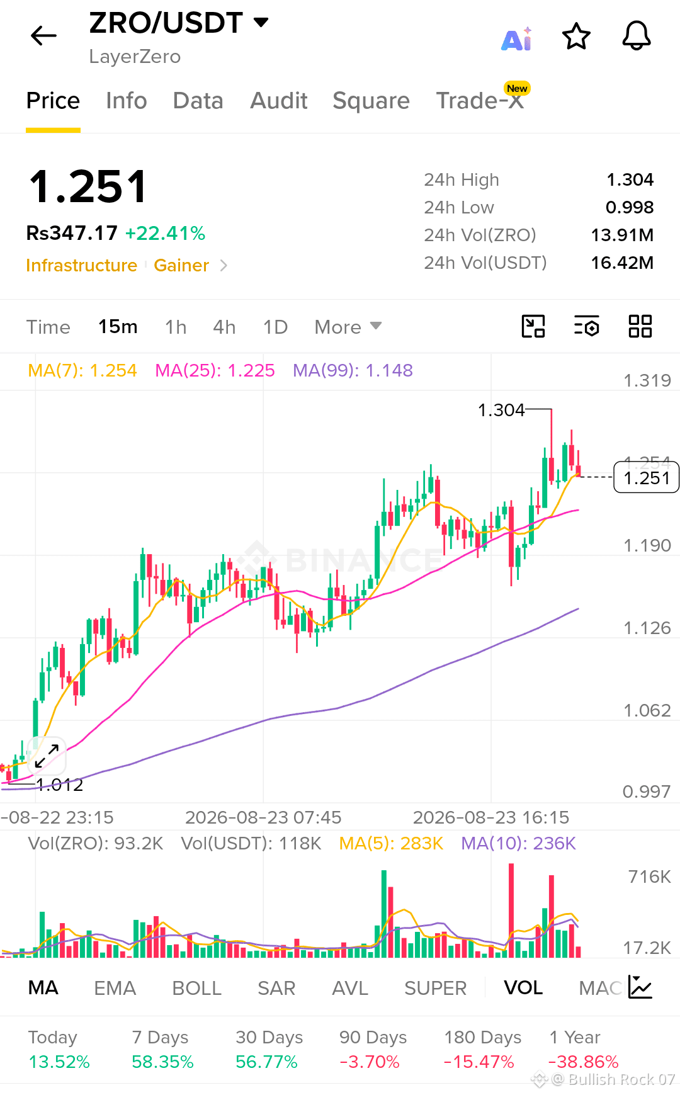The image size is (680, 1095).
Task: Toggle the MACD sub-indicator
Action: (601, 988)
